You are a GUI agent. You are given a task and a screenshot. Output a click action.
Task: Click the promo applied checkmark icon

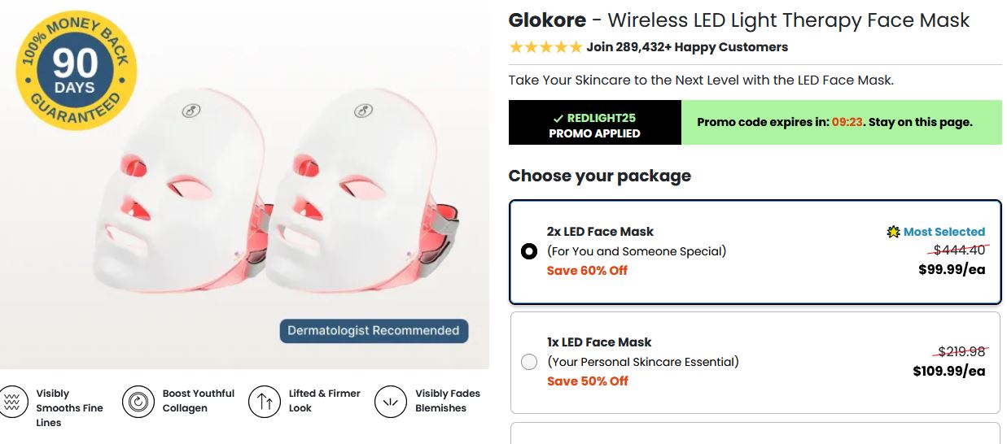tap(558, 119)
